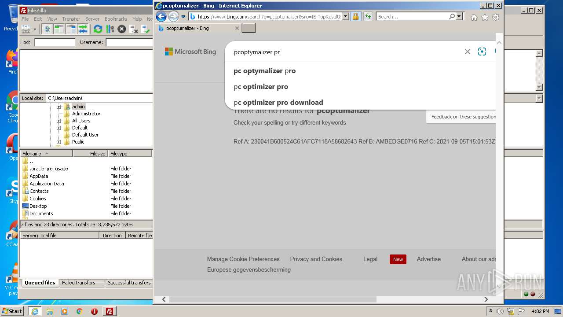The image size is (563, 317).
Task: Choose suggestion pc optimizer pro download
Action: click(x=278, y=102)
